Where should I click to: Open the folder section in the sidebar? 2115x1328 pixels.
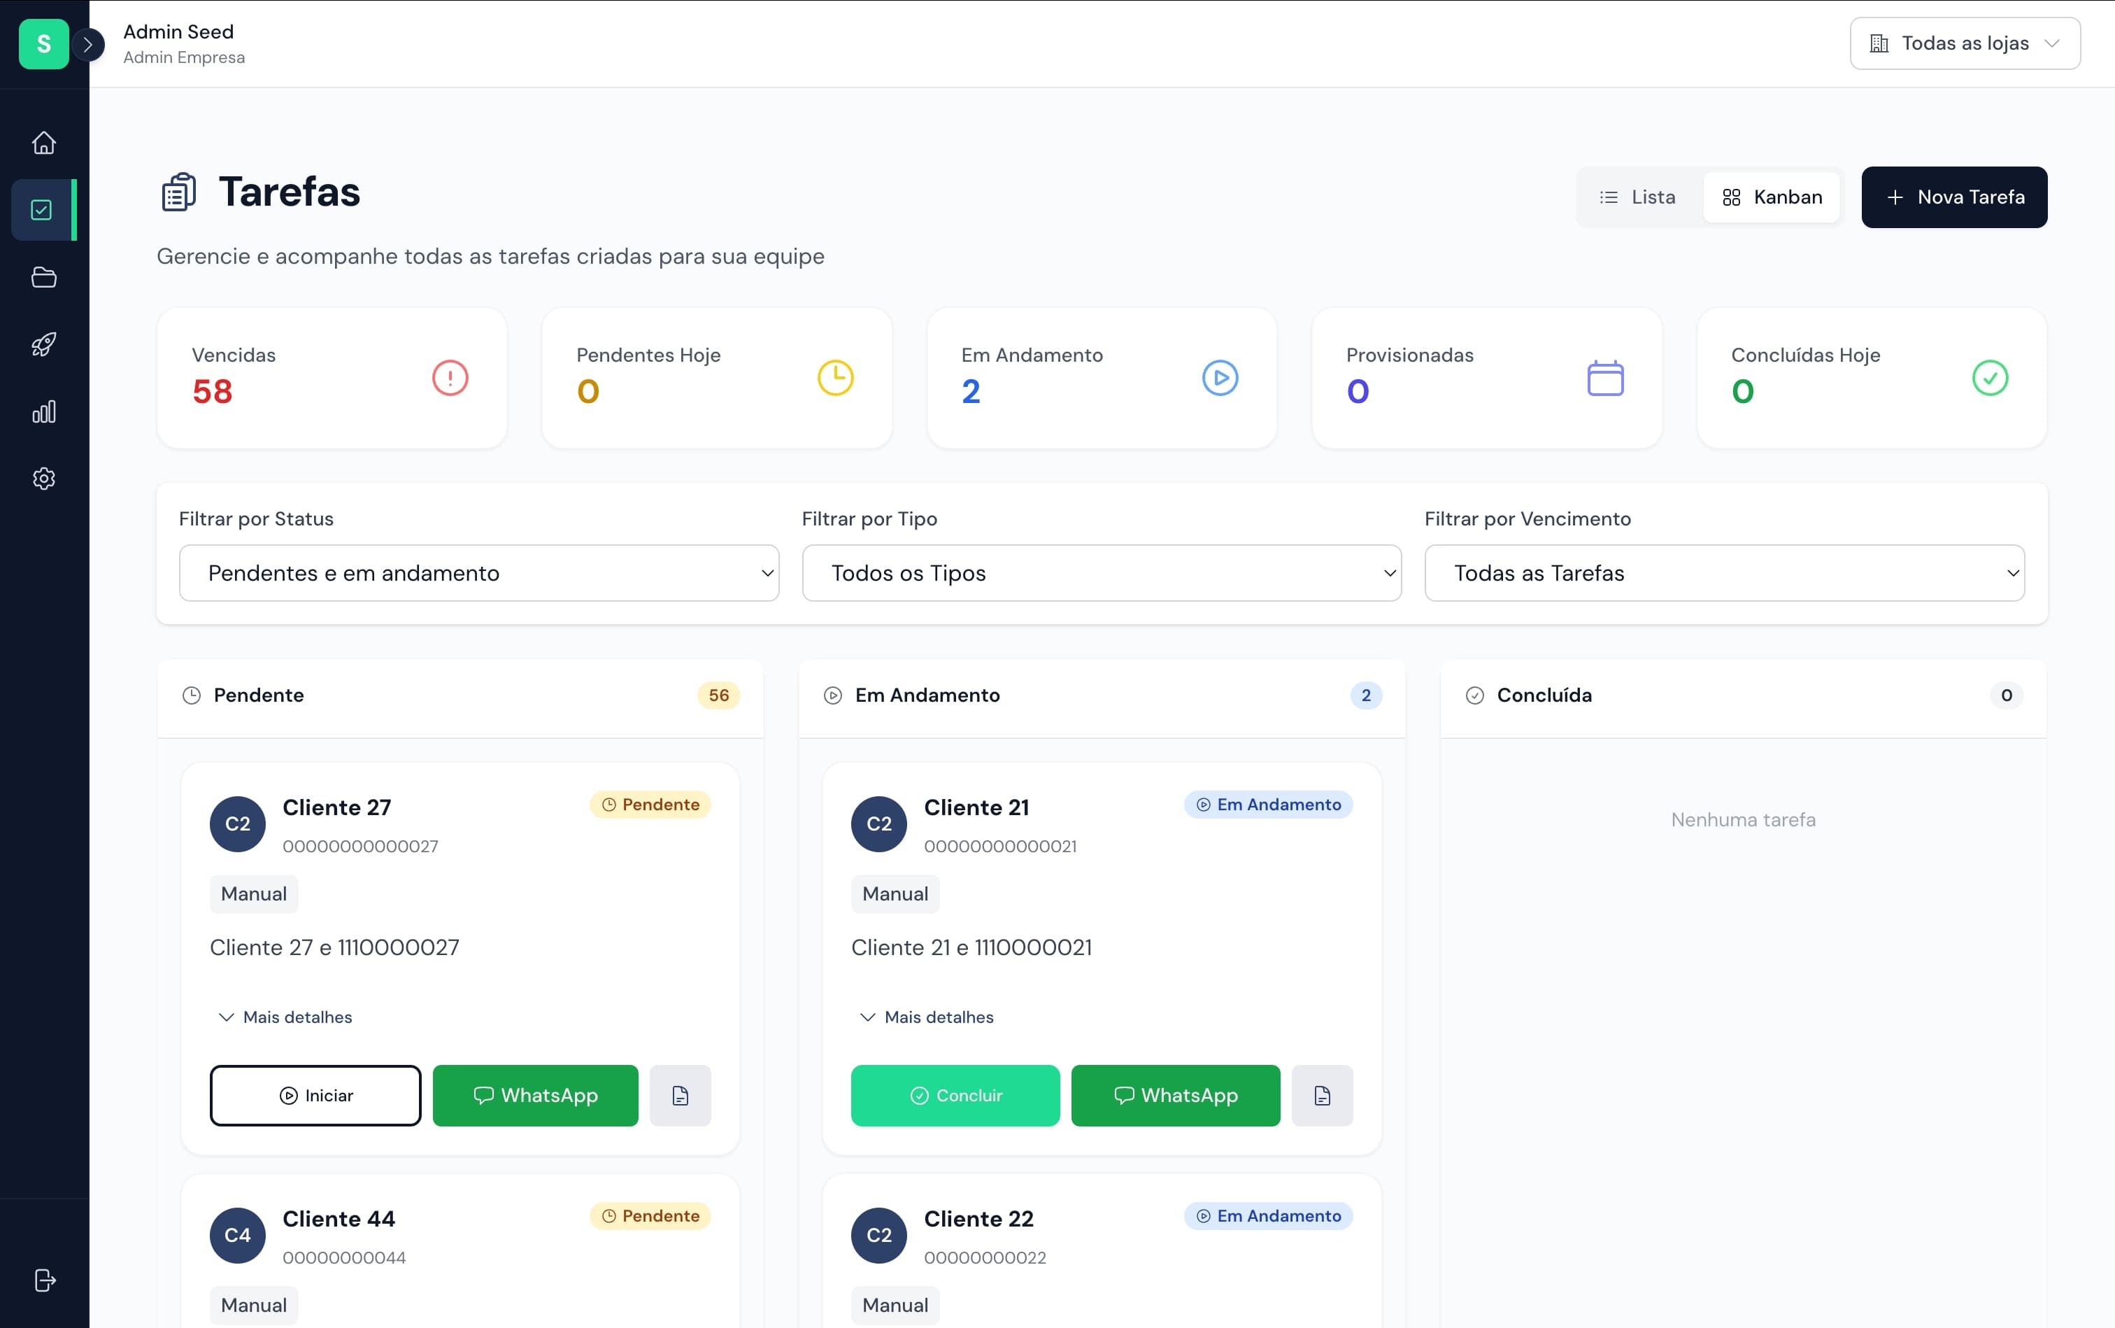pos(43,276)
